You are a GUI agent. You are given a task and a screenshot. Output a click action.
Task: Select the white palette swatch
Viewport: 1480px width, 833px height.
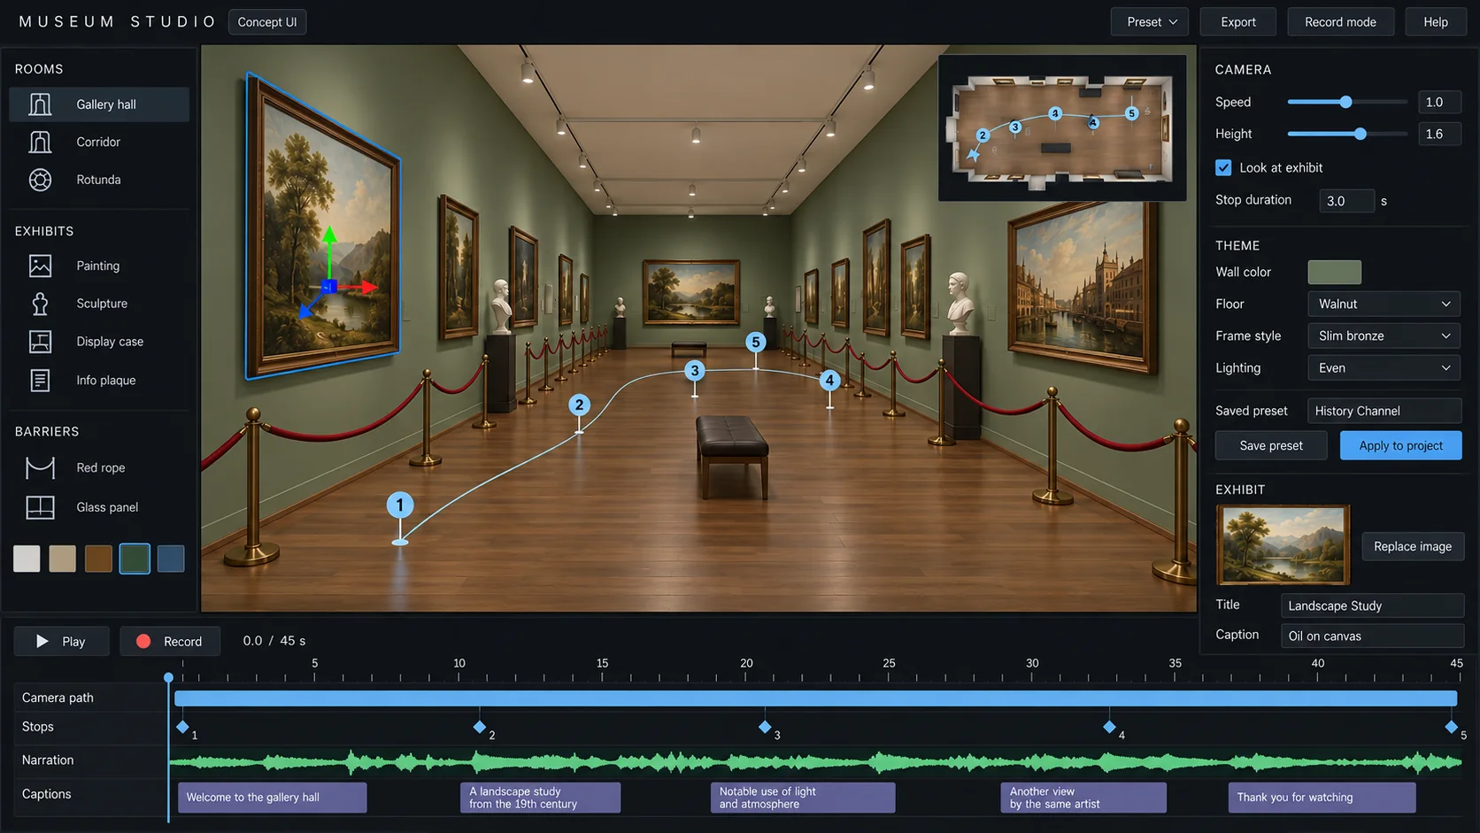point(27,559)
